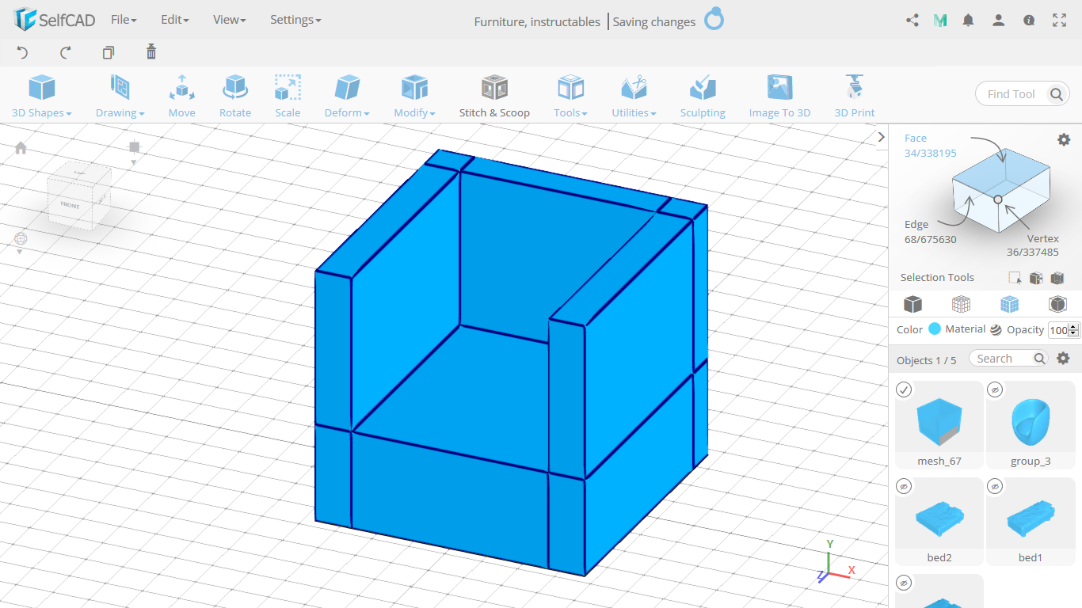Open the 3D Print tool
This screenshot has height=608, width=1082.
[855, 96]
